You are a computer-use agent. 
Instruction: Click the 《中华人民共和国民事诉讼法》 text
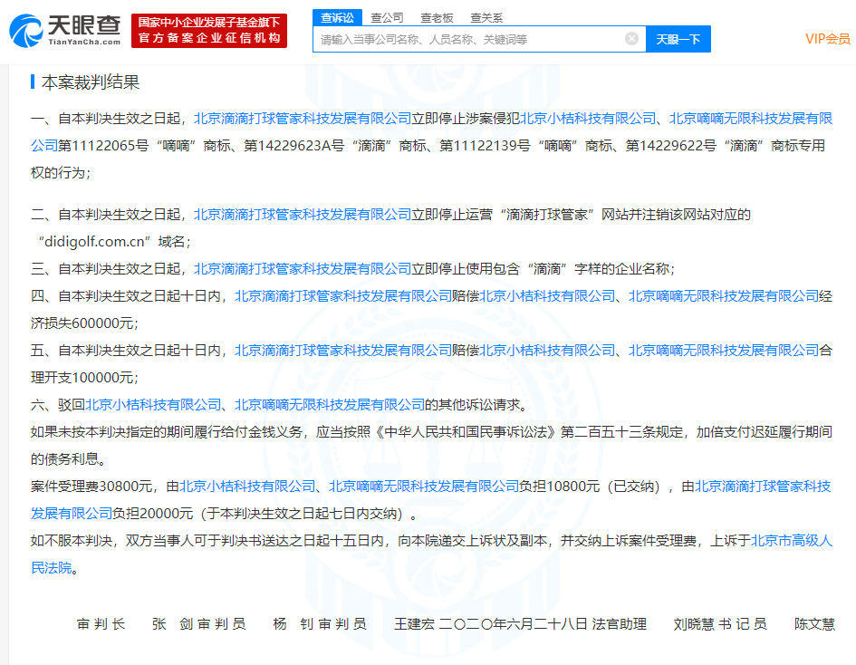coord(466,432)
